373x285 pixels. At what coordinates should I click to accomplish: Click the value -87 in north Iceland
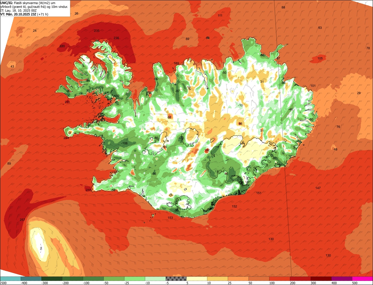point(177,91)
